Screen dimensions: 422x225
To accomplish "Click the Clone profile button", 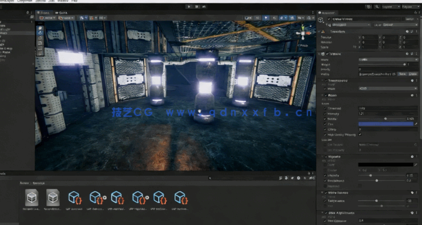I will [x=413, y=74].
